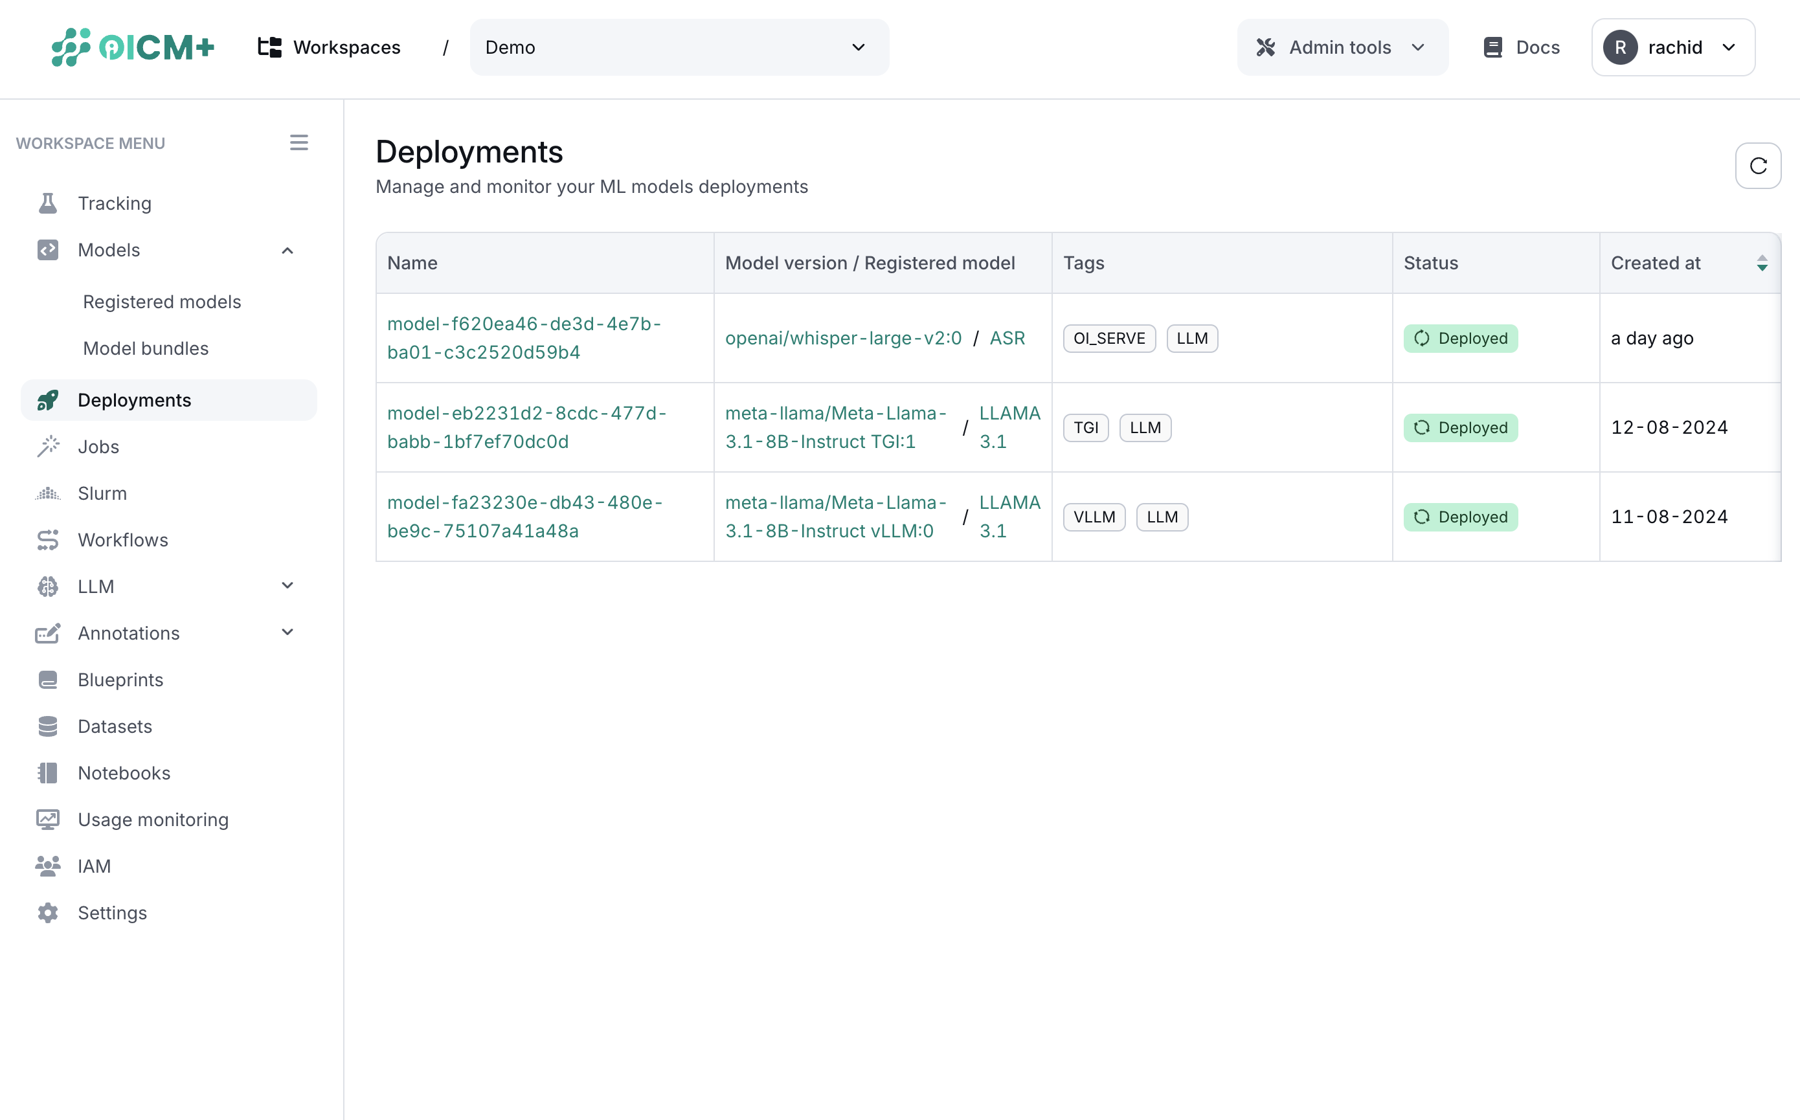
Task: Open the Docs page
Action: tap(1520, 47)
